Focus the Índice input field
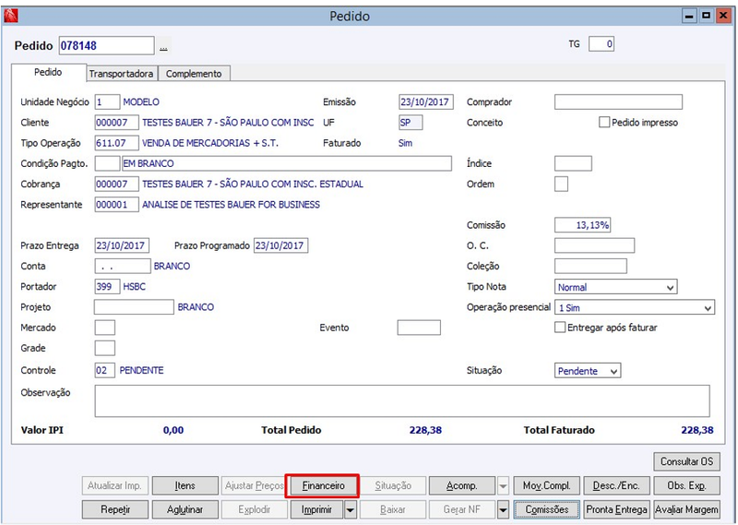 point(573,163)
